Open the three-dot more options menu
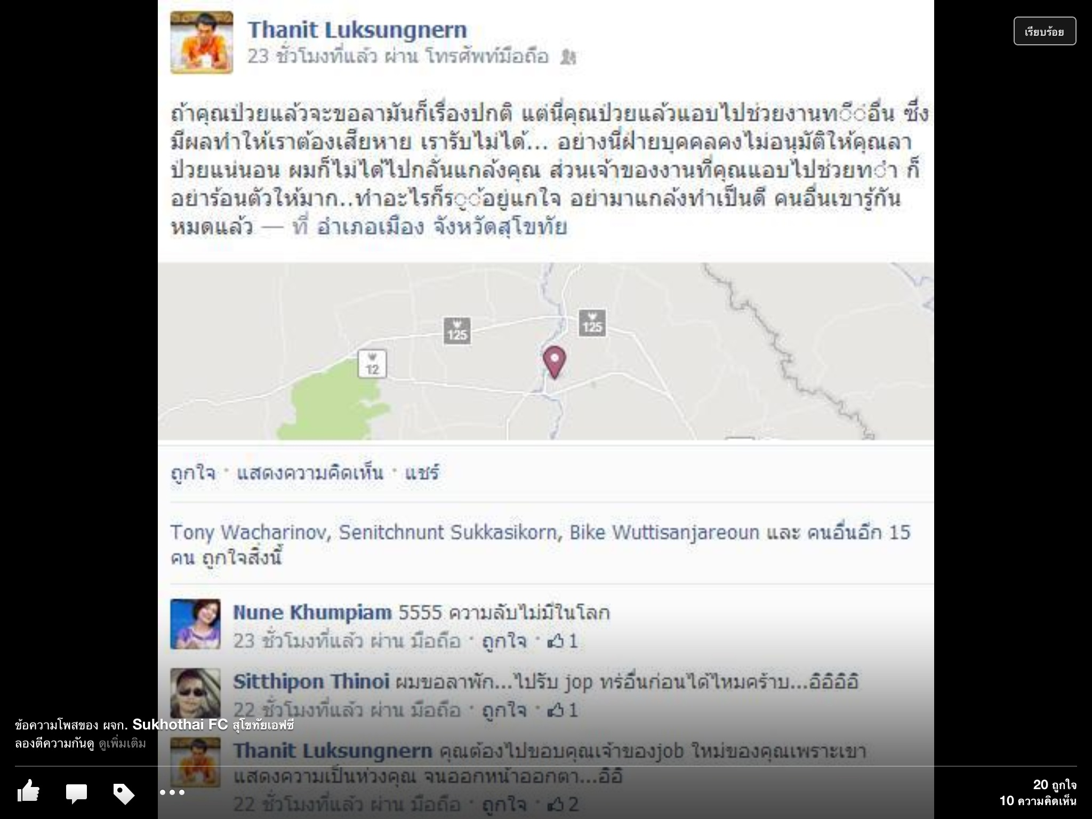 click(x=172, y=792)
